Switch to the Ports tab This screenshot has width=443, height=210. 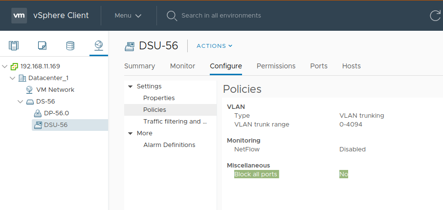point(319,66)
